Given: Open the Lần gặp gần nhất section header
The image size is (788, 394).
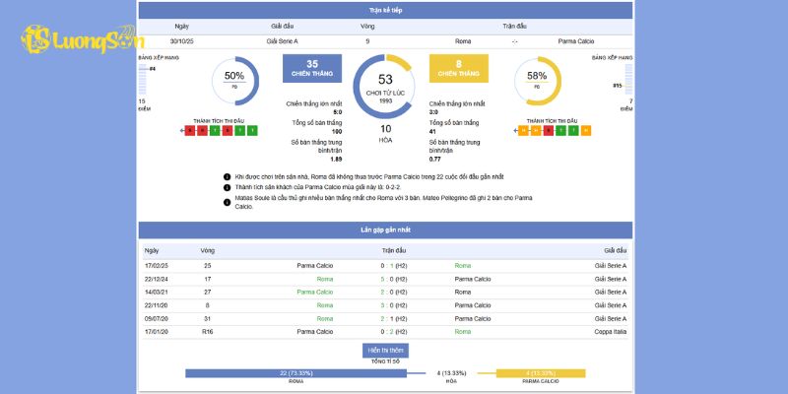Looking at the screenshot, I should [x=385, y=230].
